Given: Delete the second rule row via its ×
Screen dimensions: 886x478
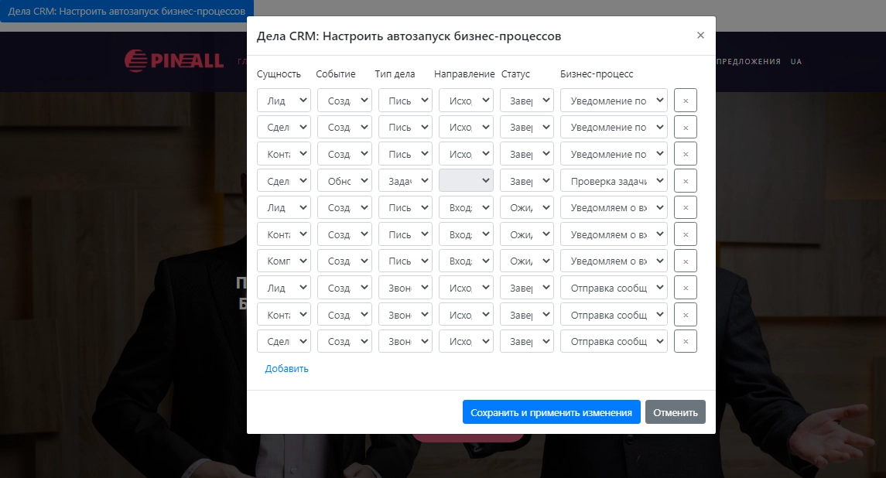Looking at the screenshot, I should 685,126.
